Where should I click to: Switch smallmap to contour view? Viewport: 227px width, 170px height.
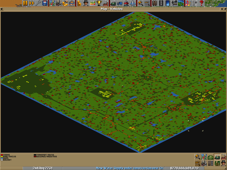[x=211, y=157]
